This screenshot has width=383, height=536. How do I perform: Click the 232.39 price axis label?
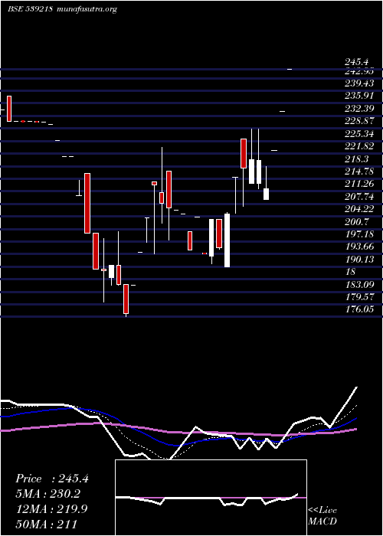pyautogui.click(x=359, y=109)
